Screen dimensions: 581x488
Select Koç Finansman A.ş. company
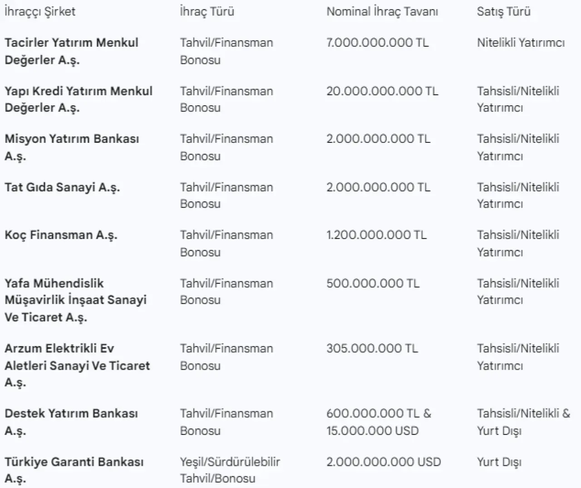[61, 235]
